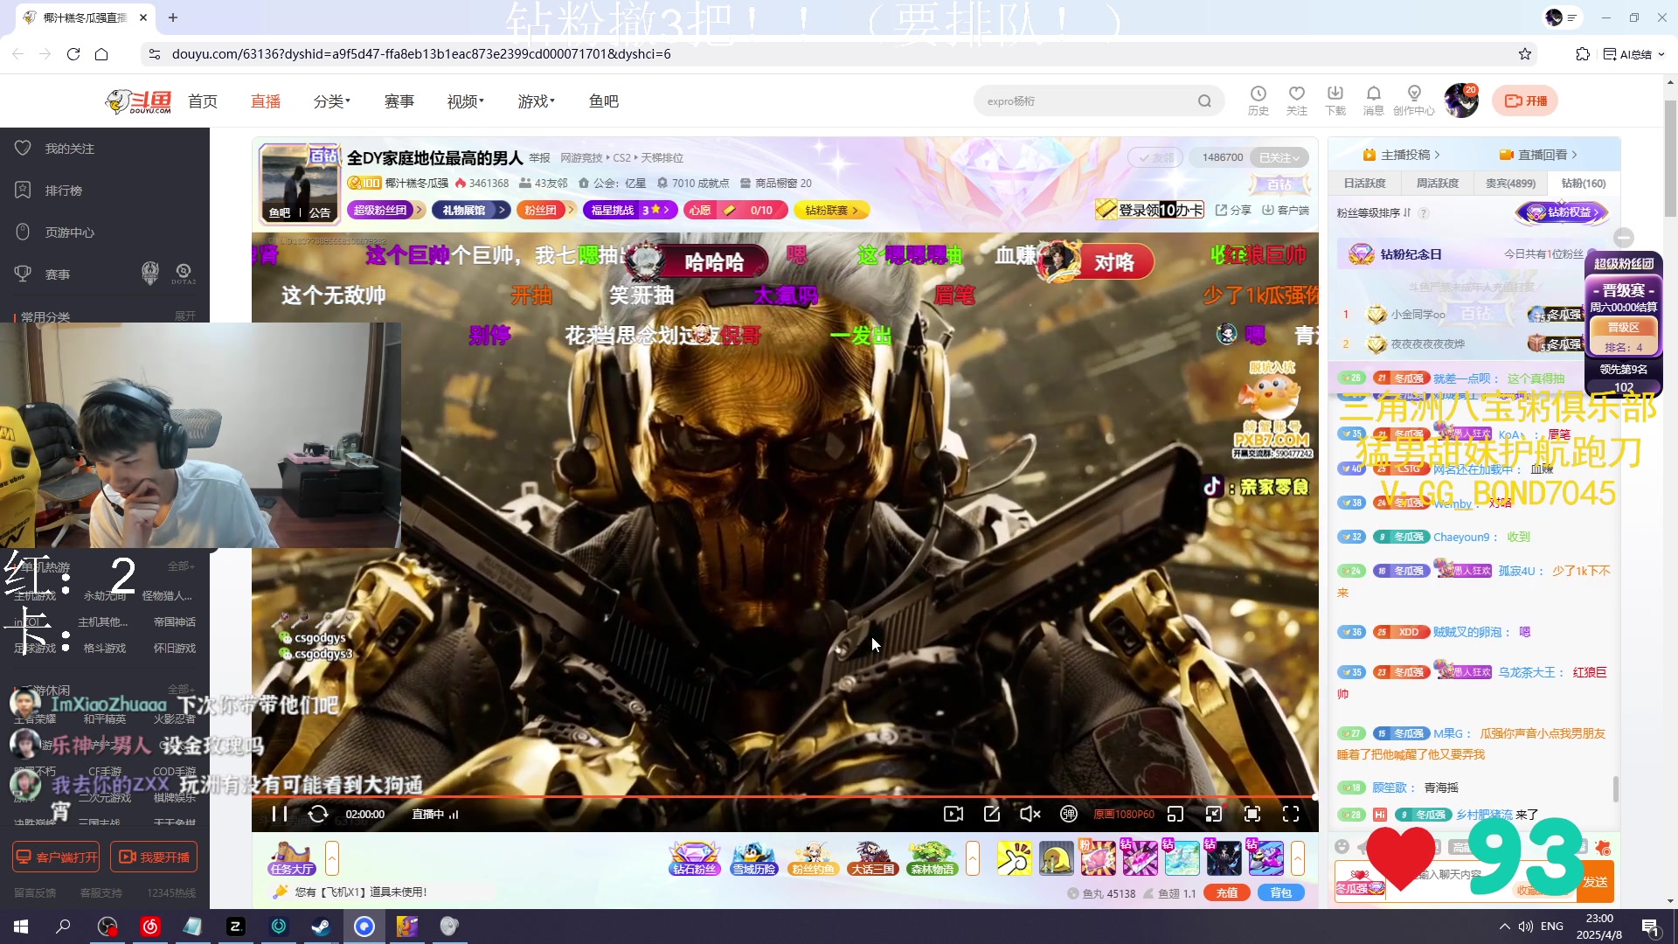The width and height of the screenshot is (1678, 944).
Task: Go to 首页 home tab
Action: click(x=203, y=101)
